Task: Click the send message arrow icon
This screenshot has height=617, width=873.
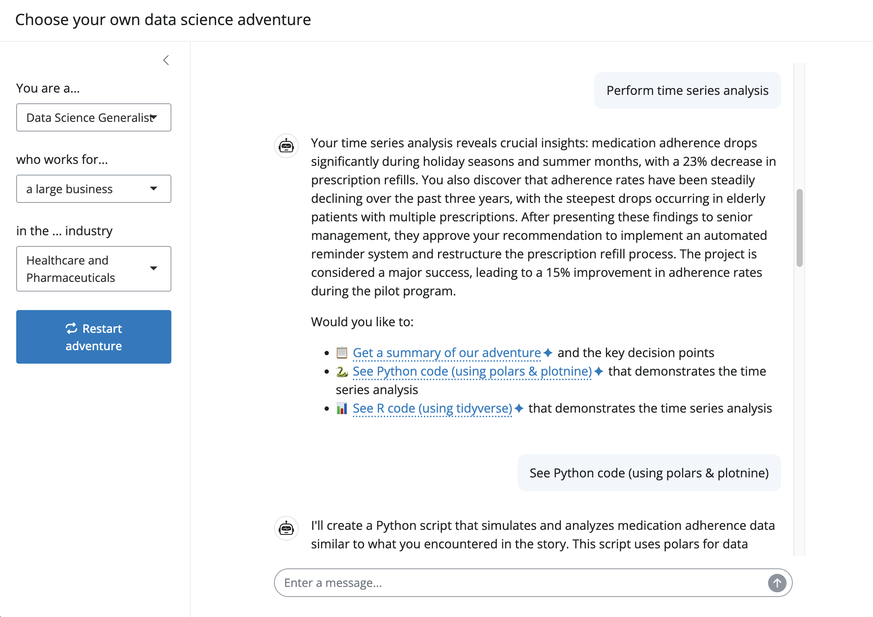Action: pyautogui.click(x=777, y=583)
